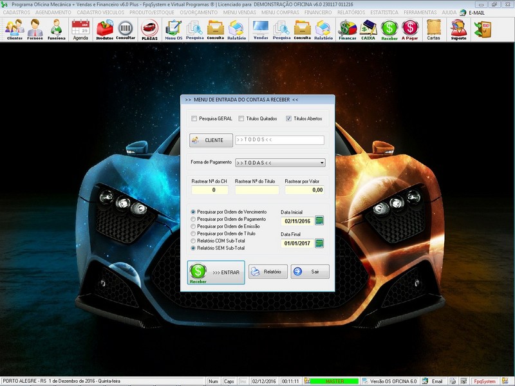Click the Consultar barcode icon
Viewport: 515px width, 386px height.
pos(126,30)
